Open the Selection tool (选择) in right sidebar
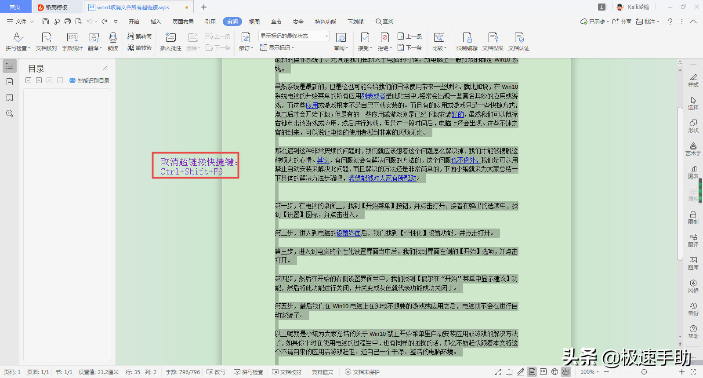The image size is (703, 378). tap(693, 103)
